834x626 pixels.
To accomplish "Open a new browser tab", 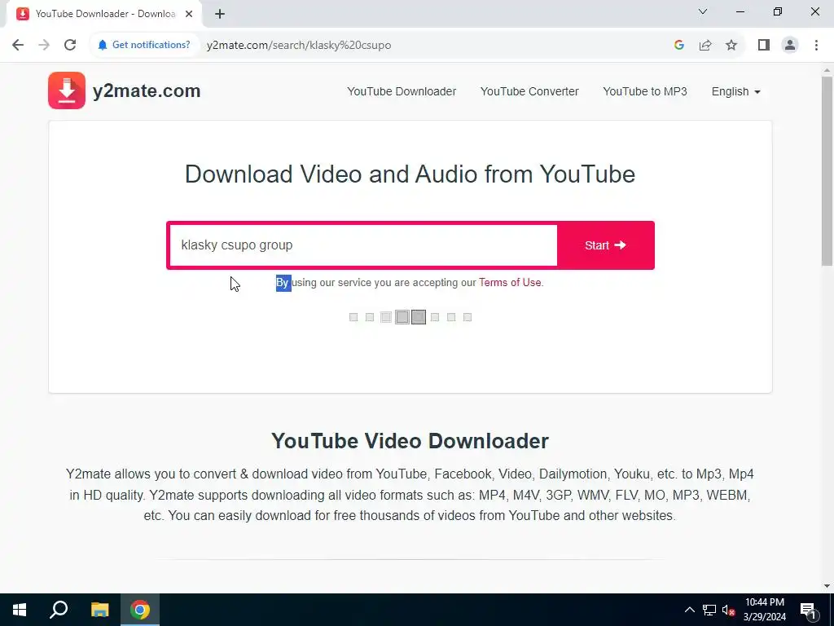I will [220, 14].
